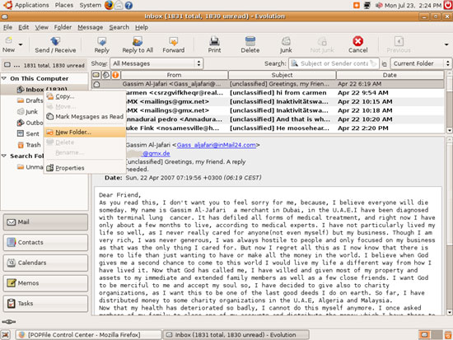The image size is (453, 340).
Task: Toggle the important flag column header
Action: (115, 75)
